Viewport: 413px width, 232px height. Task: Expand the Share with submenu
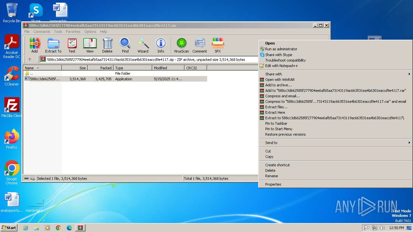[x=336, y=74]
